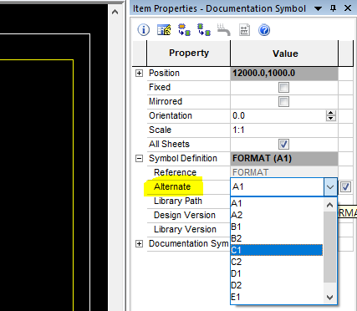This screenshot has height=311, width=357.
Task: Increase Orientation with spinner up arrow
Action: 331,113
